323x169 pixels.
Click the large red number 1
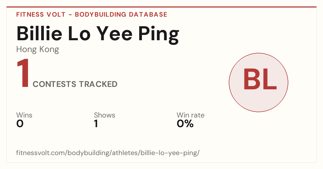(x=23, y=74)
